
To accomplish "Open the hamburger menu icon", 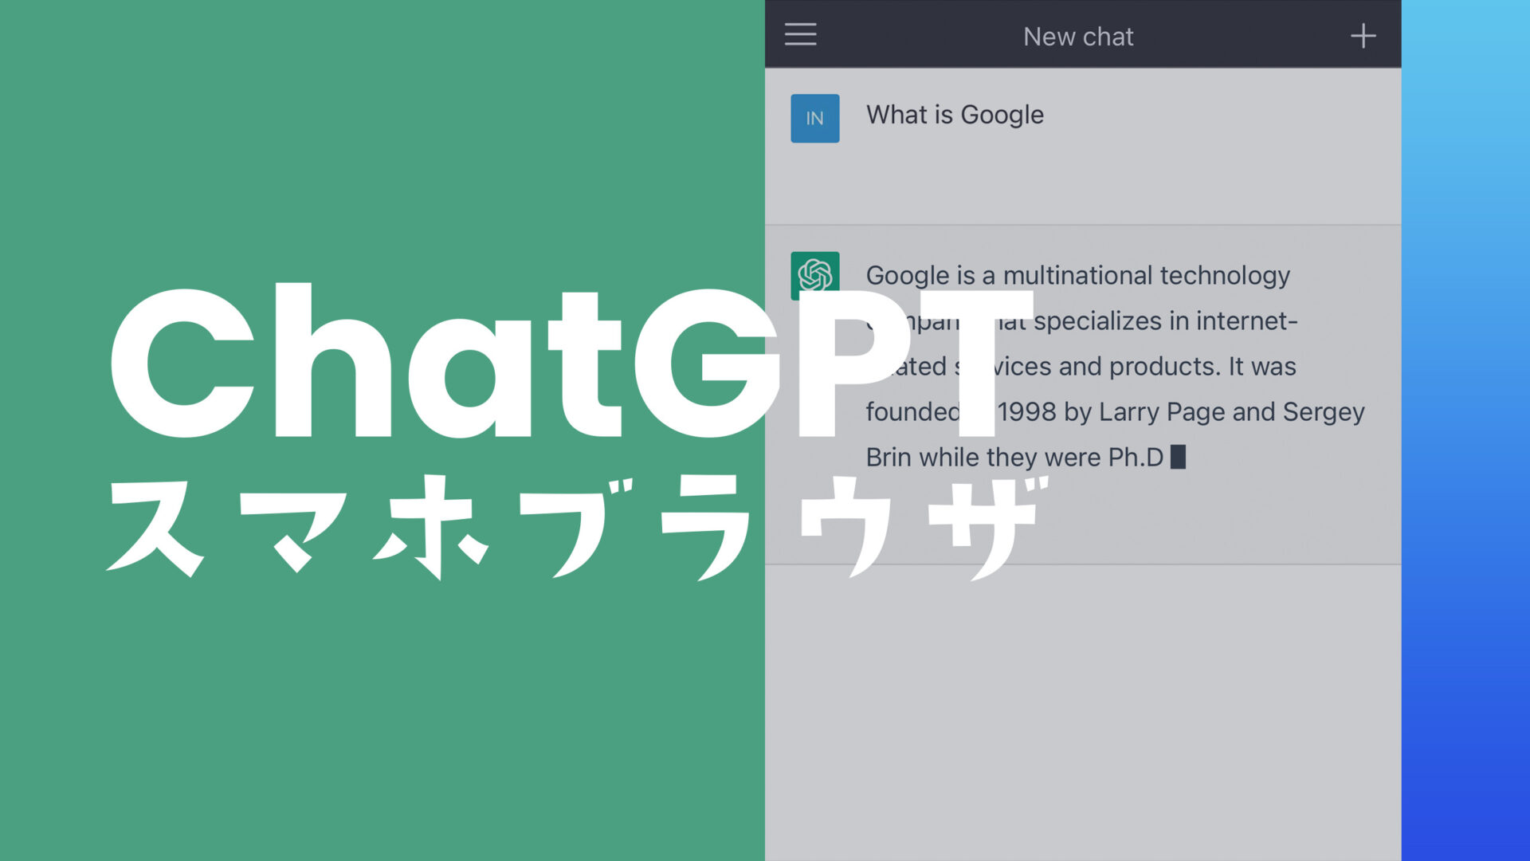I will 800,34.
